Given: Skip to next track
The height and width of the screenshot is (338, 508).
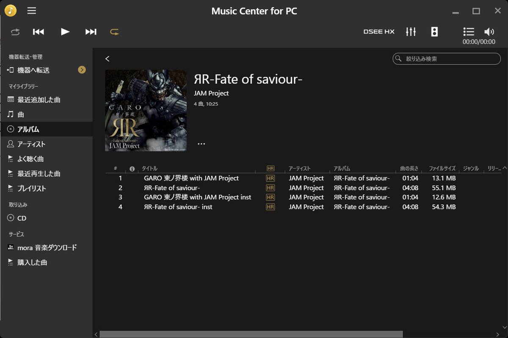Looking at the screenshot, I should point(91,32).
